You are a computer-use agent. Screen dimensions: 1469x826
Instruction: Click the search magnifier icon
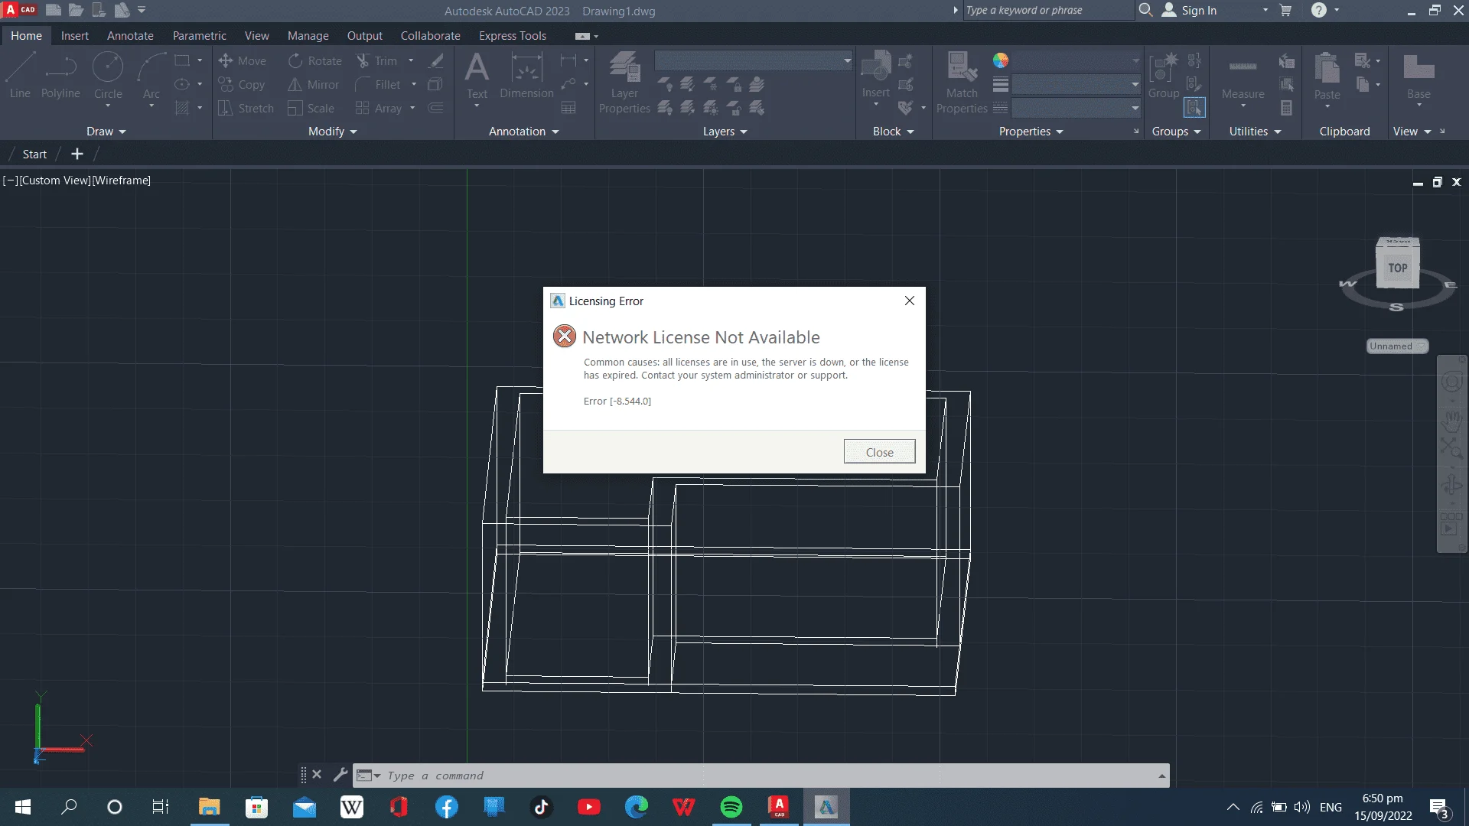[x=1145, y=10]
